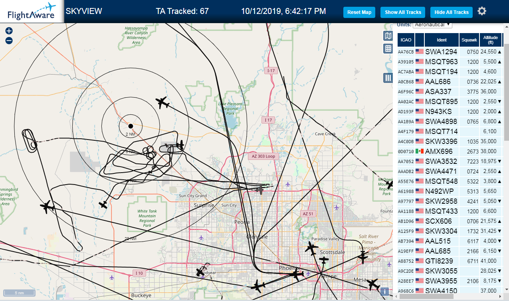Select the AMX696 ident in table
Viewport: 509px width, 301px height.
439,151
